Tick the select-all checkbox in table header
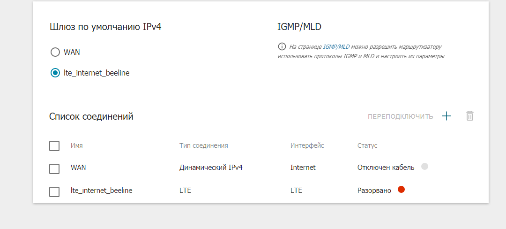This screenshot has height=229, width=506. coord(54,146)
